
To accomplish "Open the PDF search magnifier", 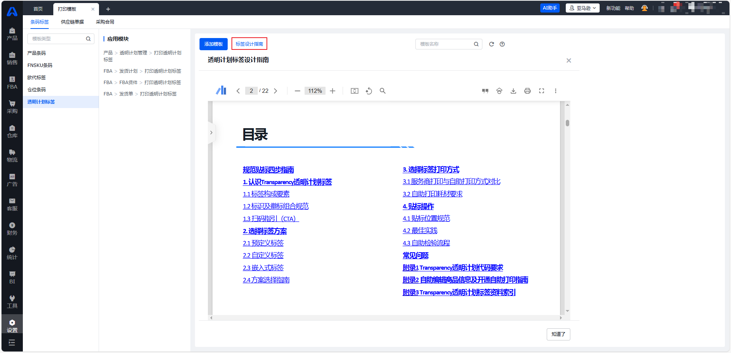I will pos(383,91).
